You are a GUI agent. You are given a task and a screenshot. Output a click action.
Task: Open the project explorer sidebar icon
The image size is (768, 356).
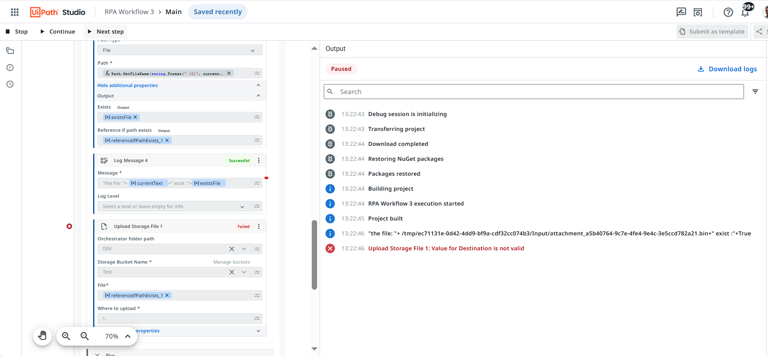pos(10,51)
